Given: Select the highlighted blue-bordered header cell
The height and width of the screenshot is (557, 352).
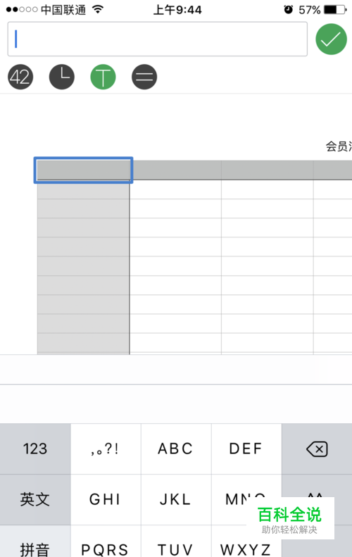Looking at the screenshot, I should click(x=84, y=170).
